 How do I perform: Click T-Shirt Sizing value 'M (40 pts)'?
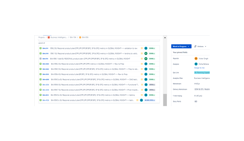(x=198, y=96)
